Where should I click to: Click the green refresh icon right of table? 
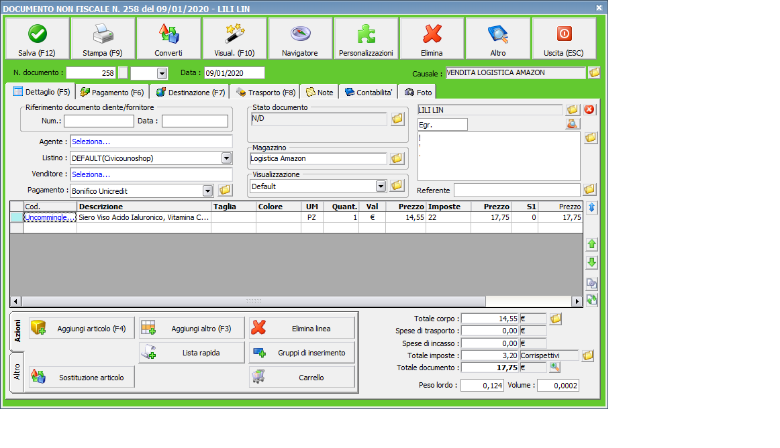pyautogui.click(x=591, y=300)
